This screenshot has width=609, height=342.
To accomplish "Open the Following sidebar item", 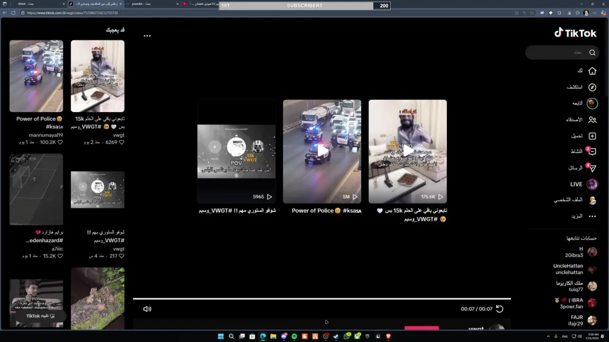I will [x=585, y=103].
